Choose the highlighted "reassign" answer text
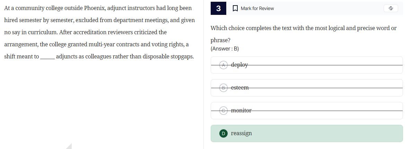412x149 pixels. tap(241, 133)
